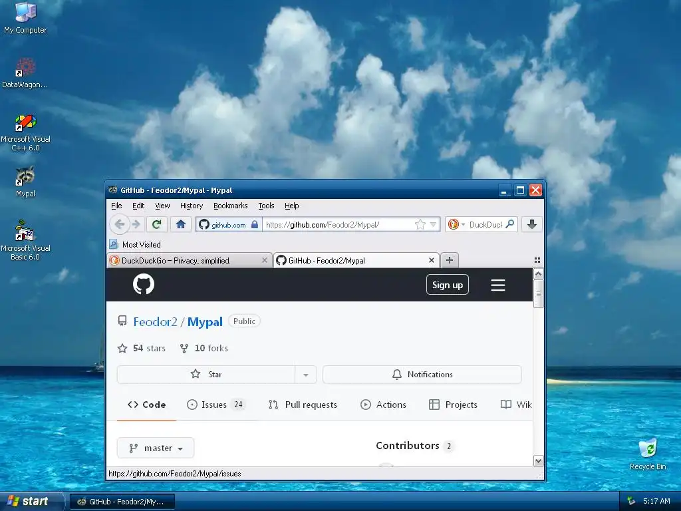
Task: Expand the Star list dropdown arrow
Action: (306, 375)
